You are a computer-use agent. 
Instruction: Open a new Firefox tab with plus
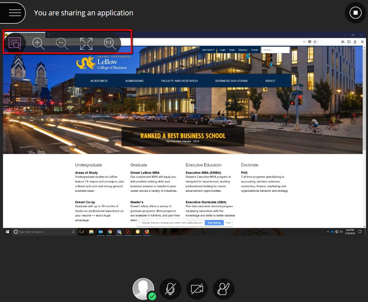click(x=49, y=35)
